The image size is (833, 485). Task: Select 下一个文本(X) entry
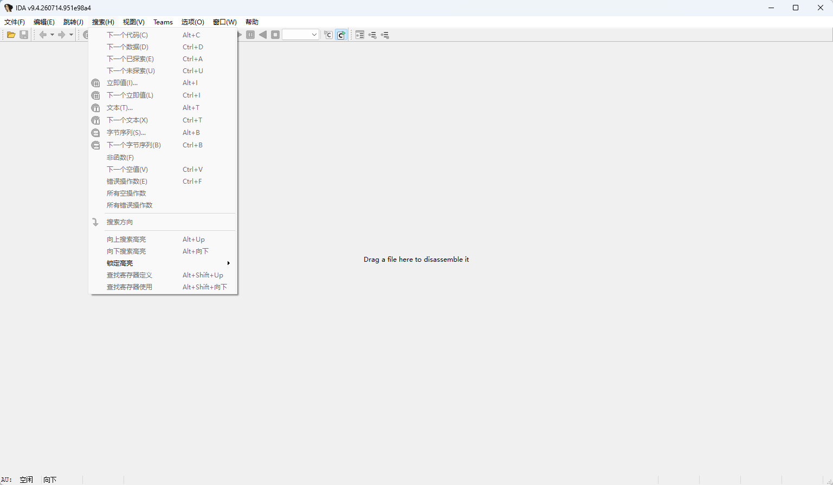[x=163, y=120]
